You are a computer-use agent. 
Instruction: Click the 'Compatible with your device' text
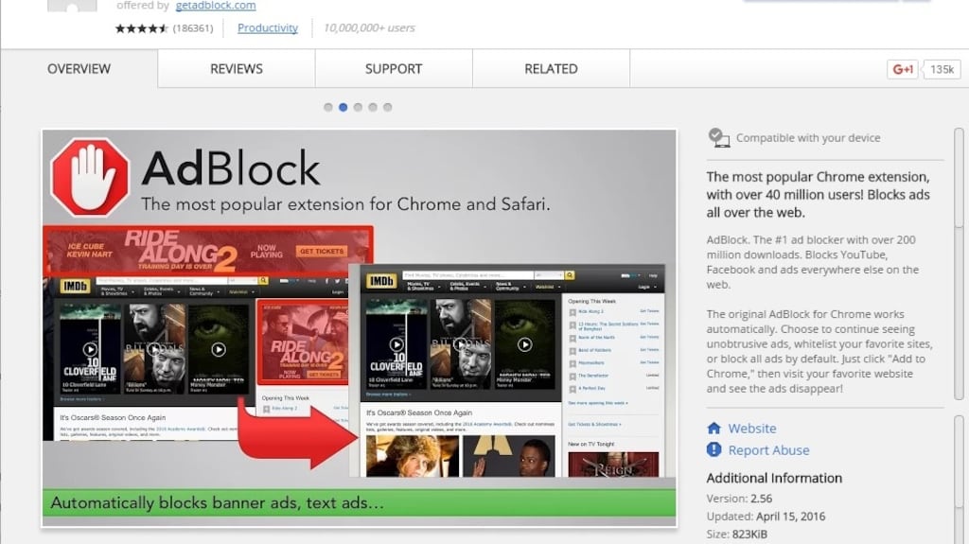[x=808, y=138]
